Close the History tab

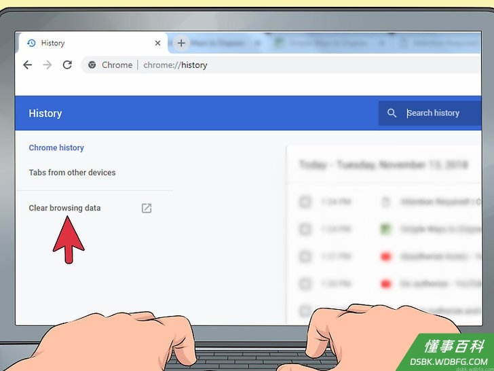click(x=157, y=43)
